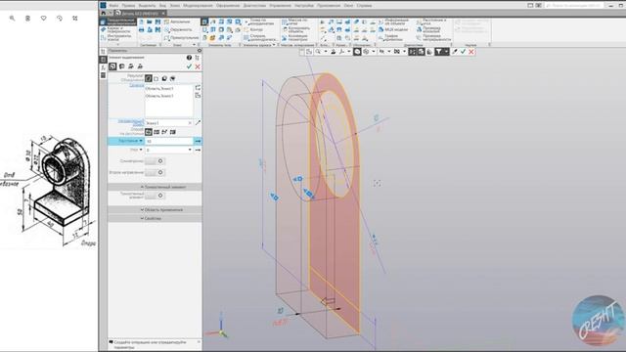Open the angle value dropdown arrow

[190, 150]
